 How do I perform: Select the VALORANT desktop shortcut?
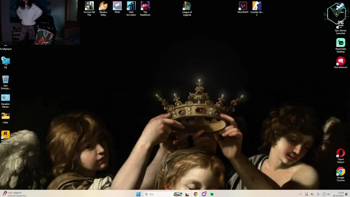(243, 8)
